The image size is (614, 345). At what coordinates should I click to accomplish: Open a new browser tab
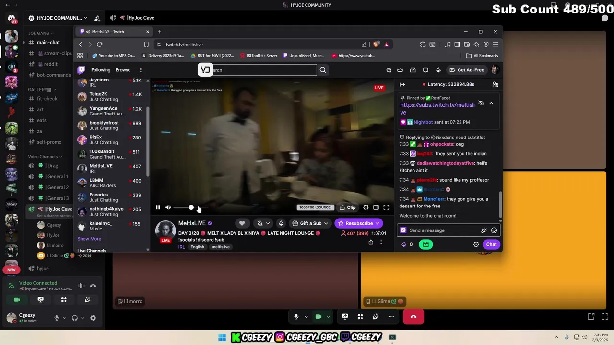click(x=159, y=32)
